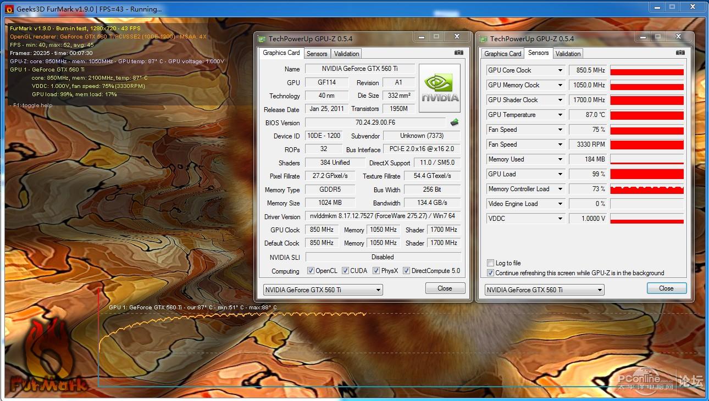The image size is (709, 401).
Task: Open GPU selector dropdown in Sensors window
Action: click(x=545, y=289)
